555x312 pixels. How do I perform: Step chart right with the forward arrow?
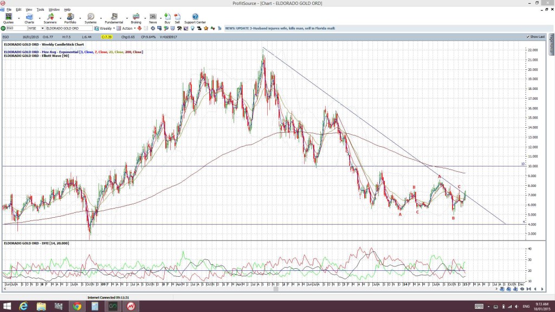pos(542,289)
